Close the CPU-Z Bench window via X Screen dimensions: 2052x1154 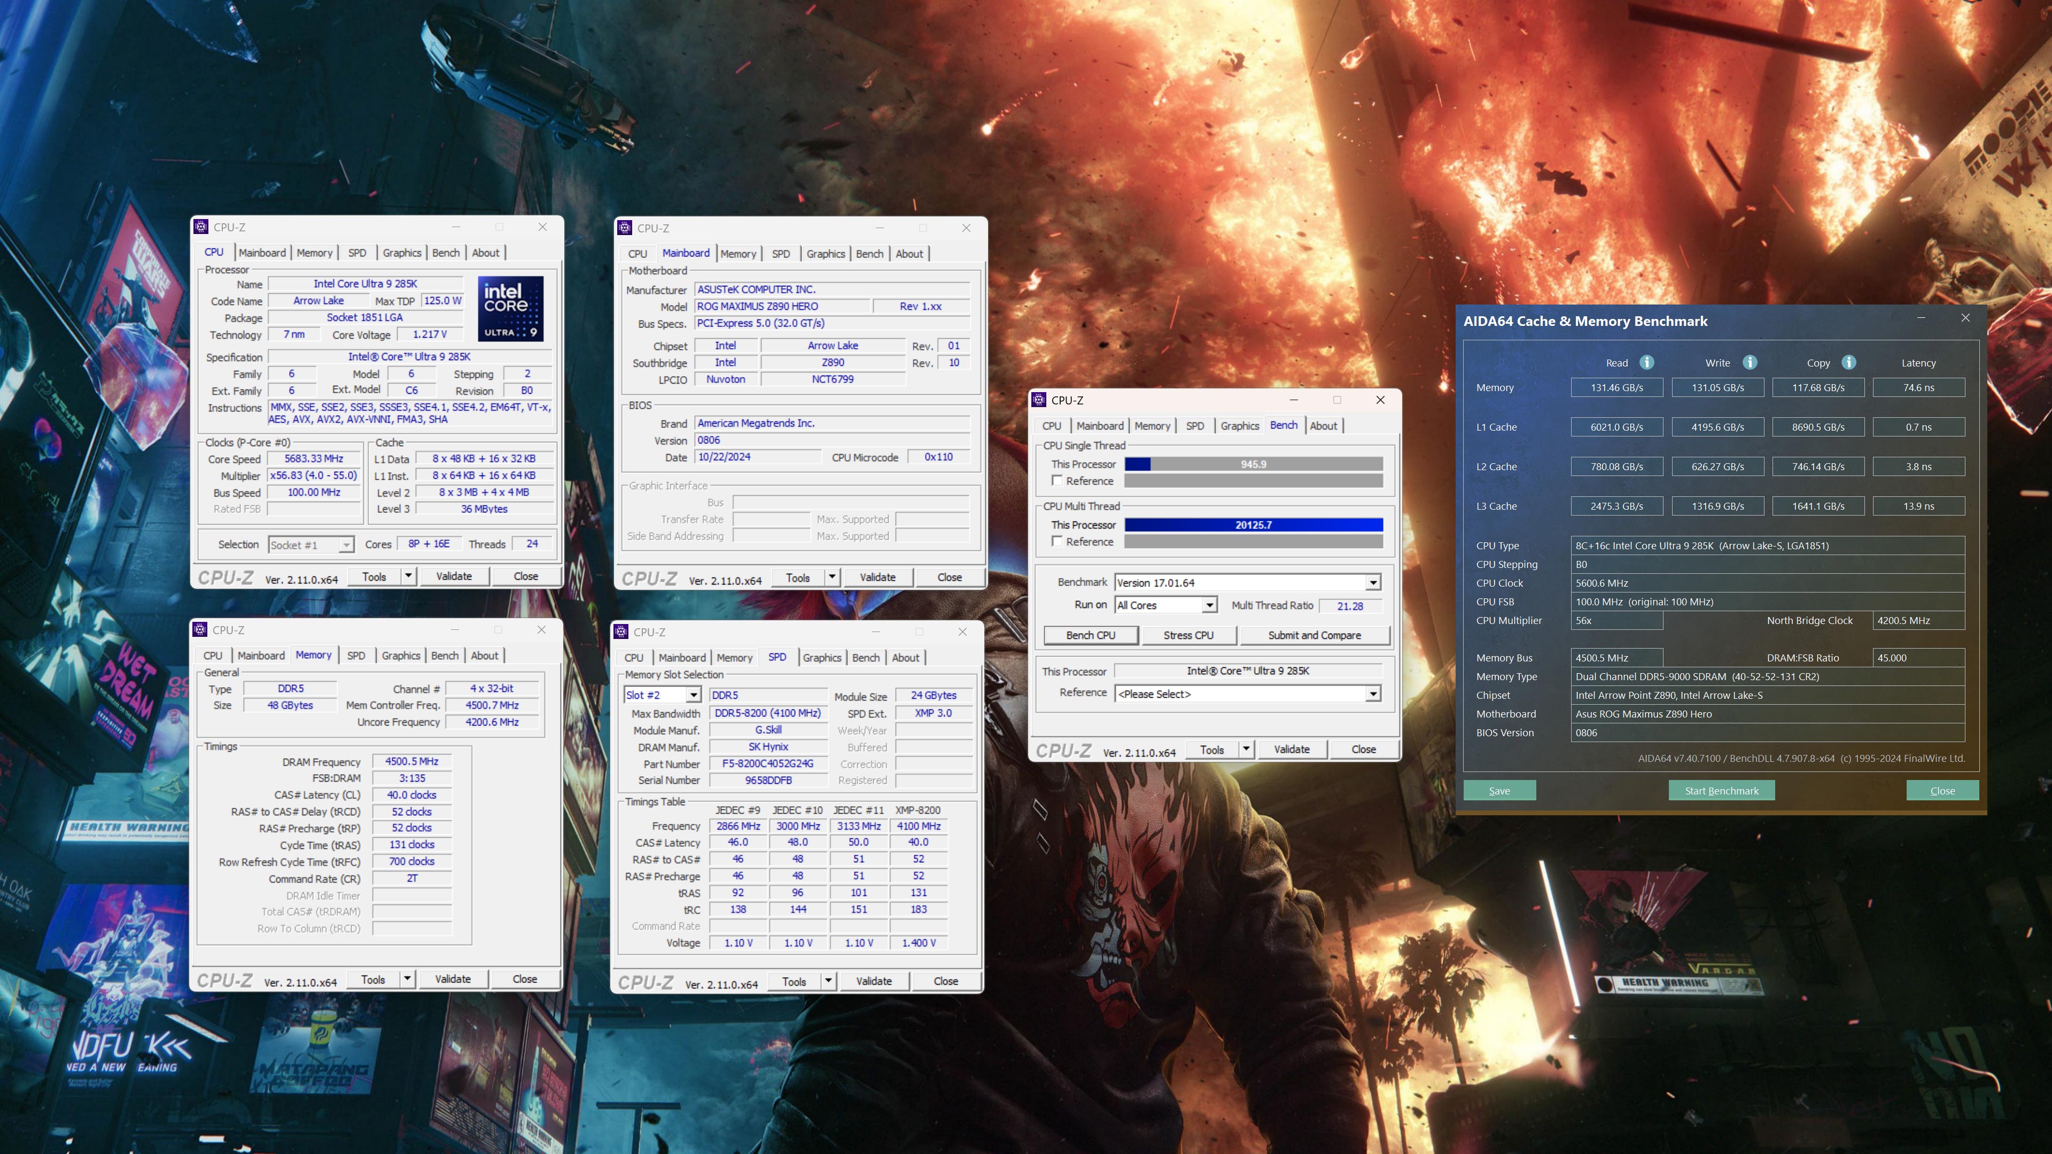click(1380, 400)
